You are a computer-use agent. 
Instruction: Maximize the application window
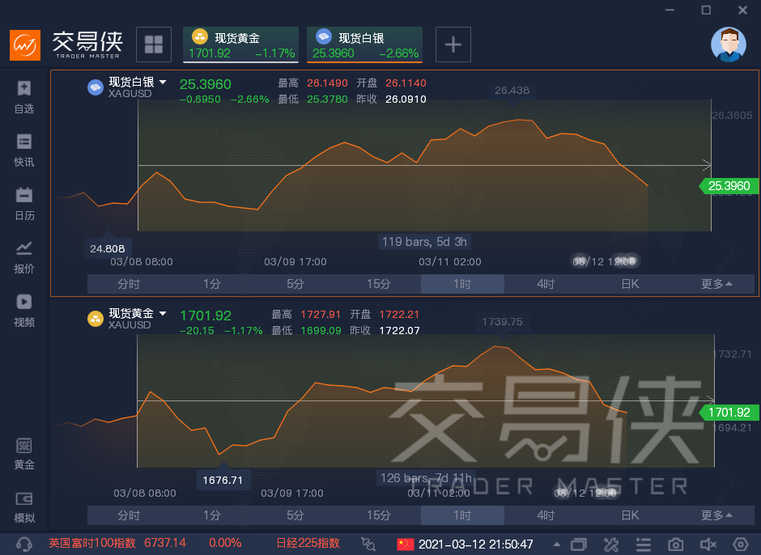click(x=706, y=10)
